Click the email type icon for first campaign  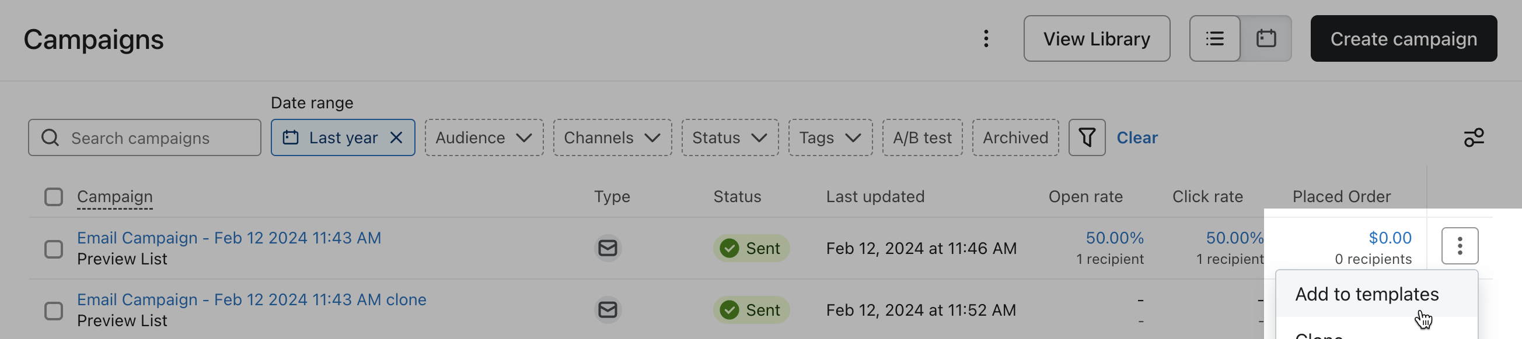click(x=608, y=248)
